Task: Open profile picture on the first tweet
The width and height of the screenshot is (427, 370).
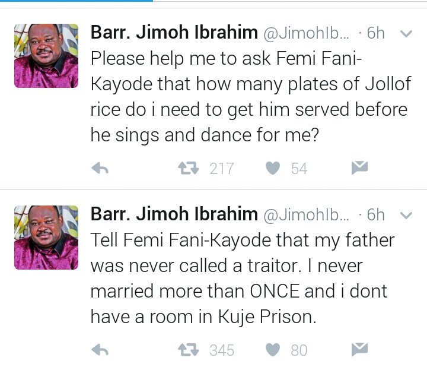Action: pyautogui.click(x=46, y=56)
